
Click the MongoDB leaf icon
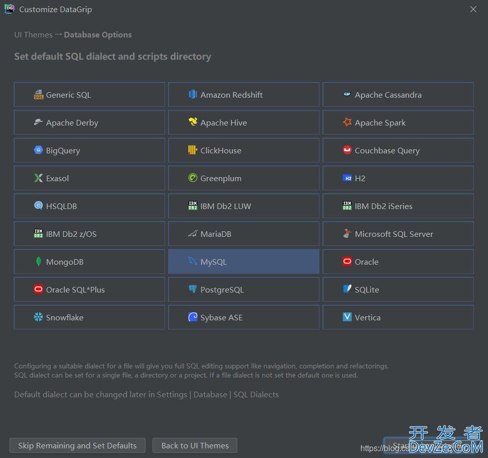(x=38, y=261)
